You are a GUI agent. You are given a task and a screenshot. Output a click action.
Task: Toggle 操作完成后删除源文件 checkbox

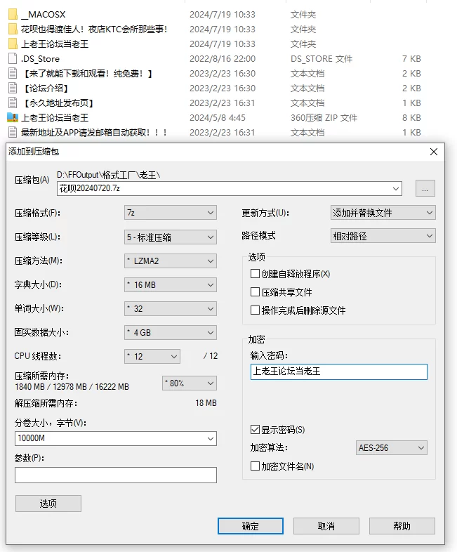(255, 310)
